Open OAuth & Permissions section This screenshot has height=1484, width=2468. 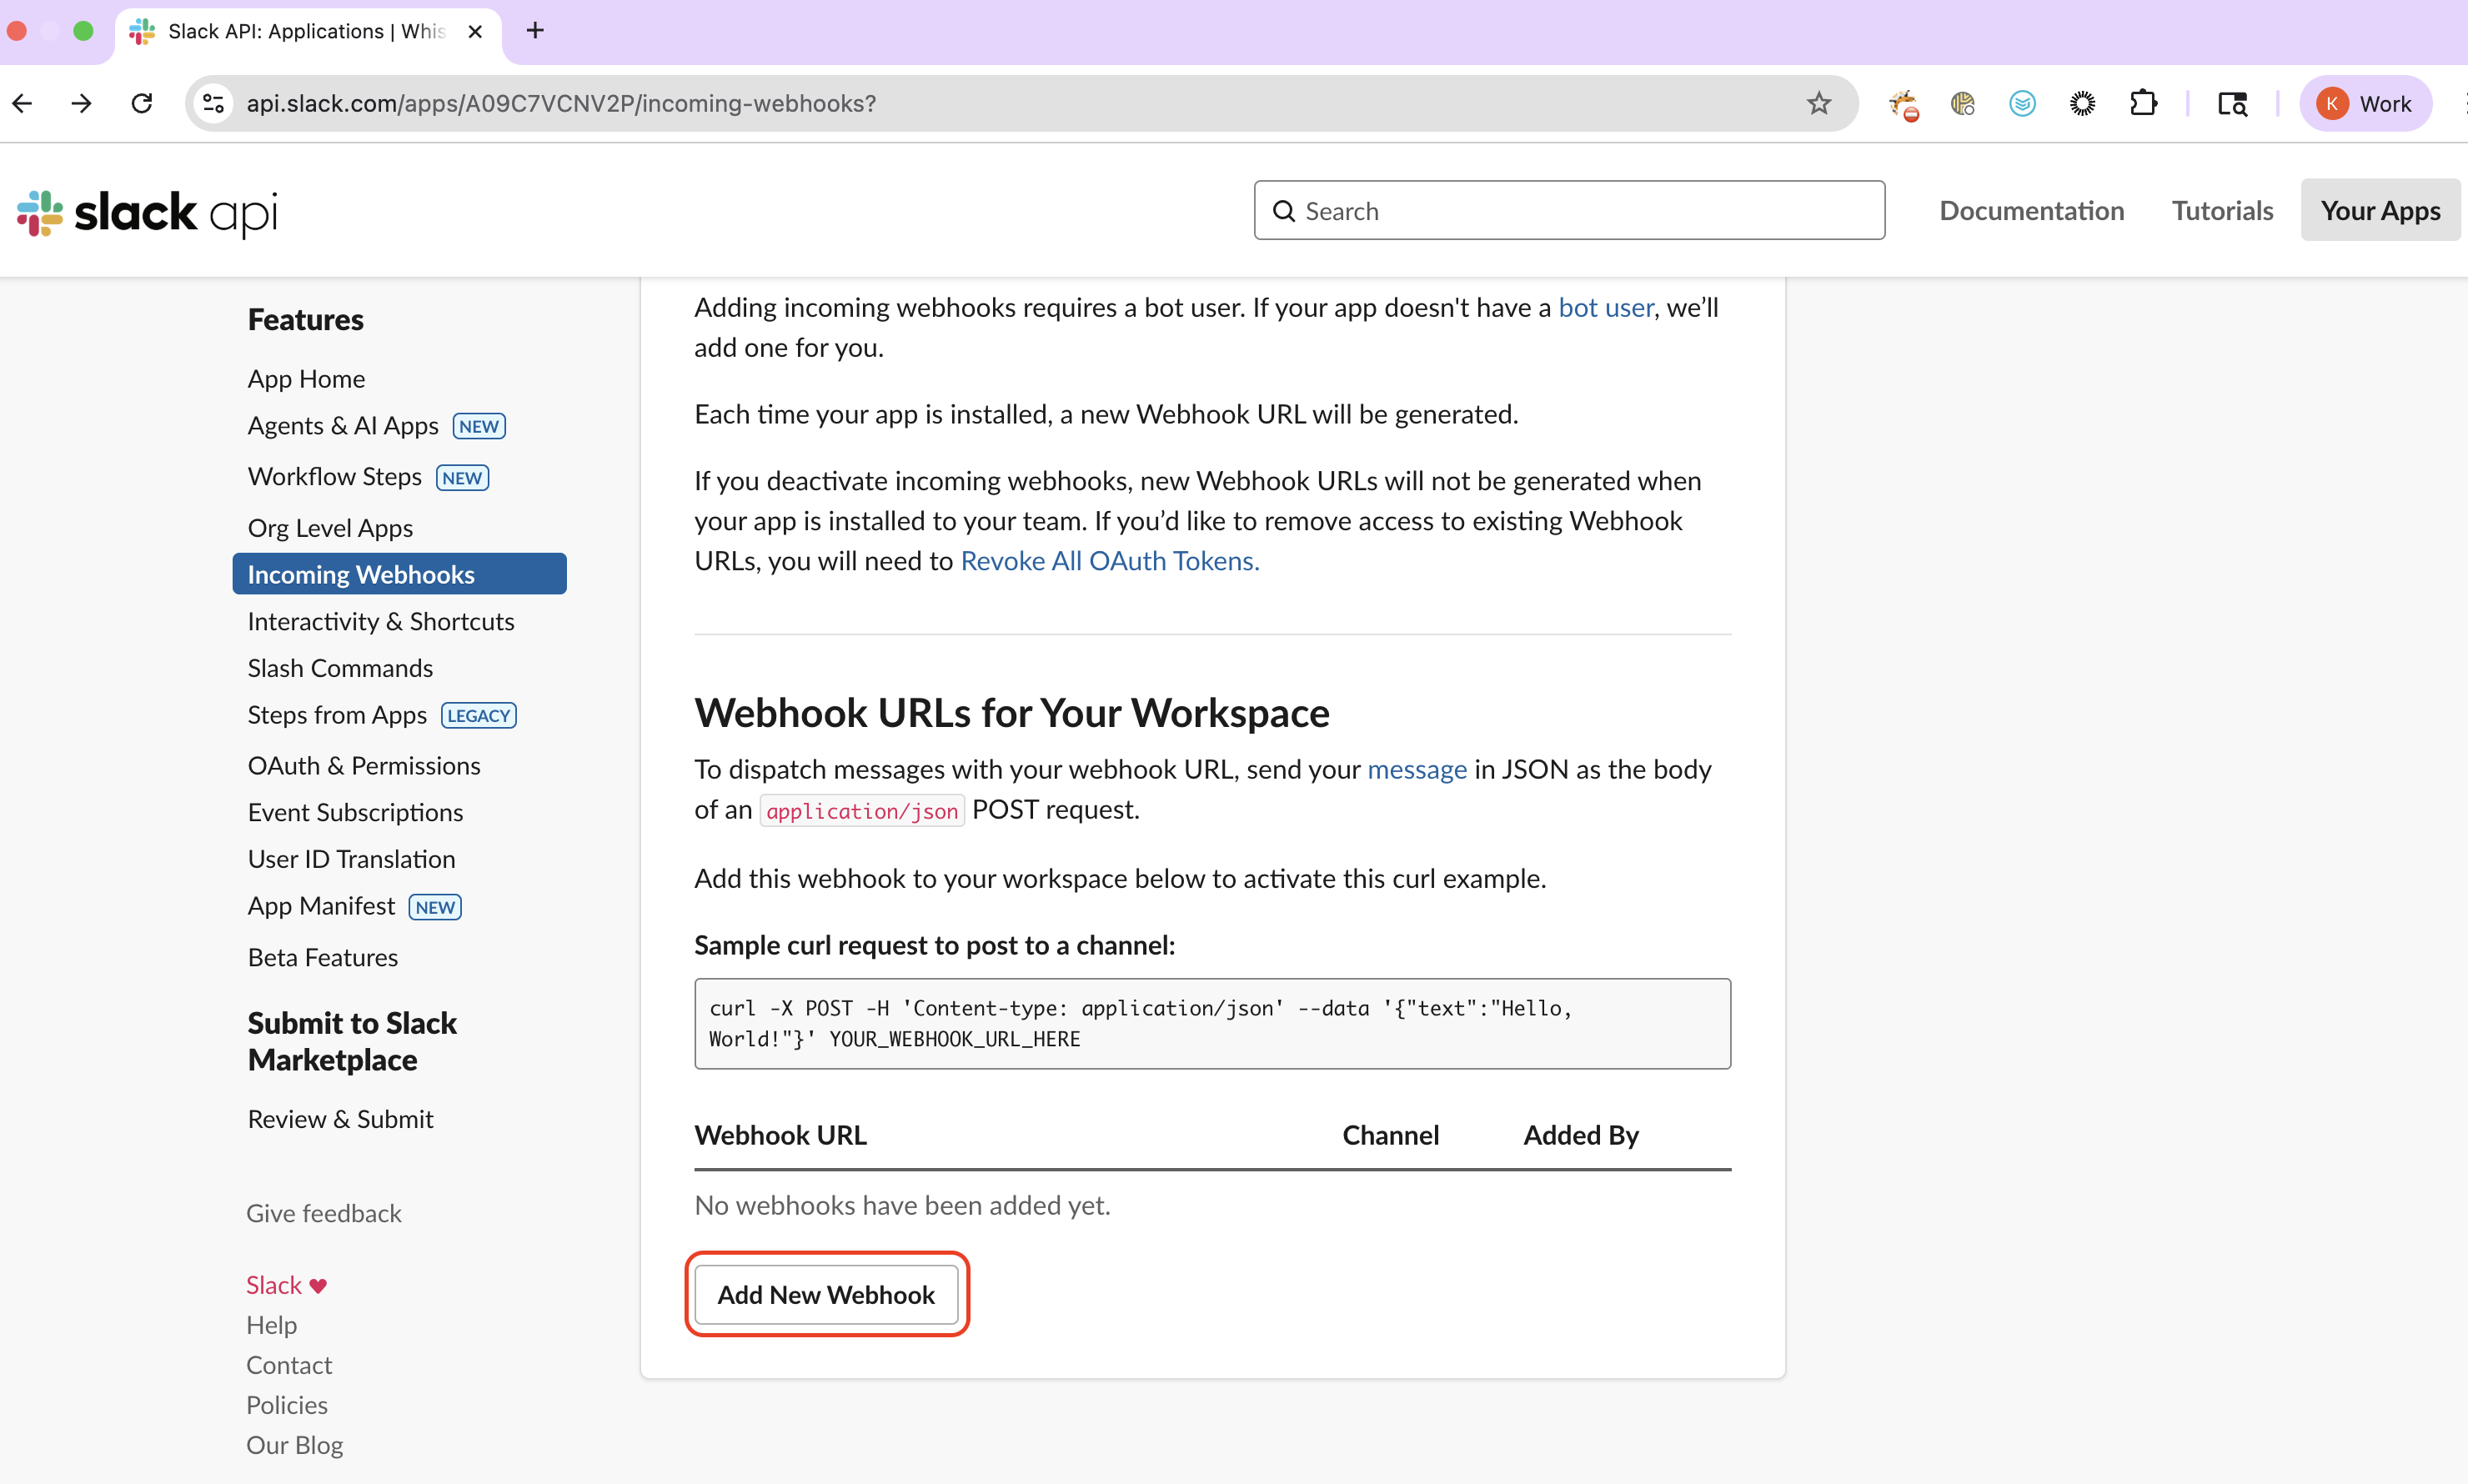[x=364, y=766]
